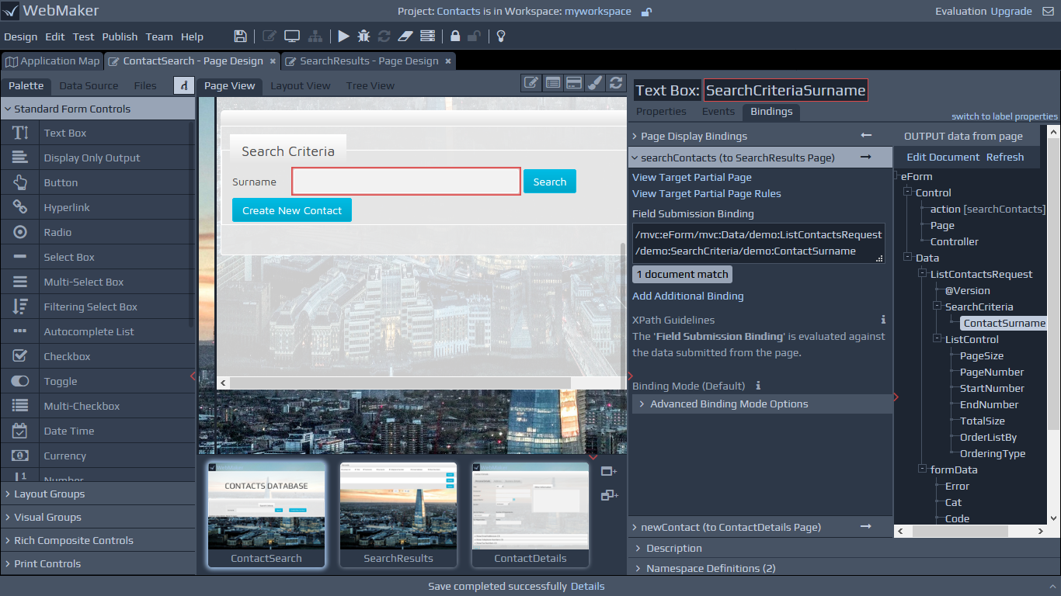Open the Design menu
This screenshot has height=596, width=1061.
click(x=20, y=36)
